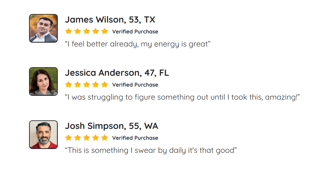Click fourth star in Jessica Anderson's rating

pyautogui.click(x=96, y=84)
